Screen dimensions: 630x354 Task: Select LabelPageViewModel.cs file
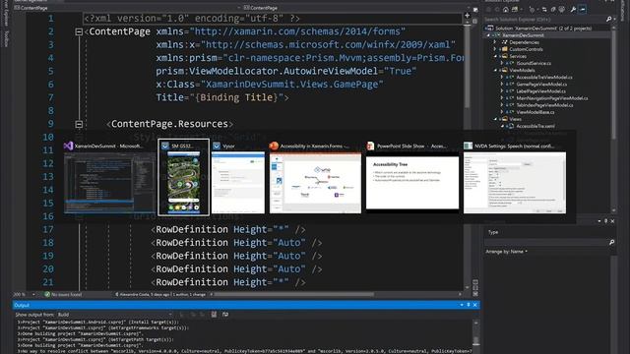[x=540, y=91]
